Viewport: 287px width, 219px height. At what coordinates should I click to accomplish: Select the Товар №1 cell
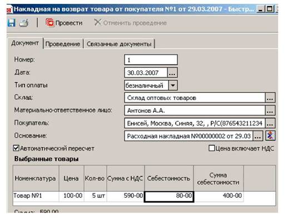36,196
